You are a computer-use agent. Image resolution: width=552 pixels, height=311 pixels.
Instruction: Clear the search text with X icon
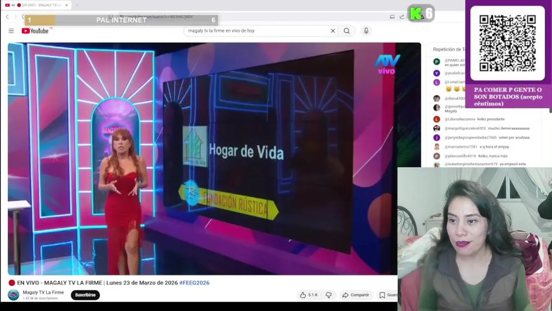(x=333, y=31)
